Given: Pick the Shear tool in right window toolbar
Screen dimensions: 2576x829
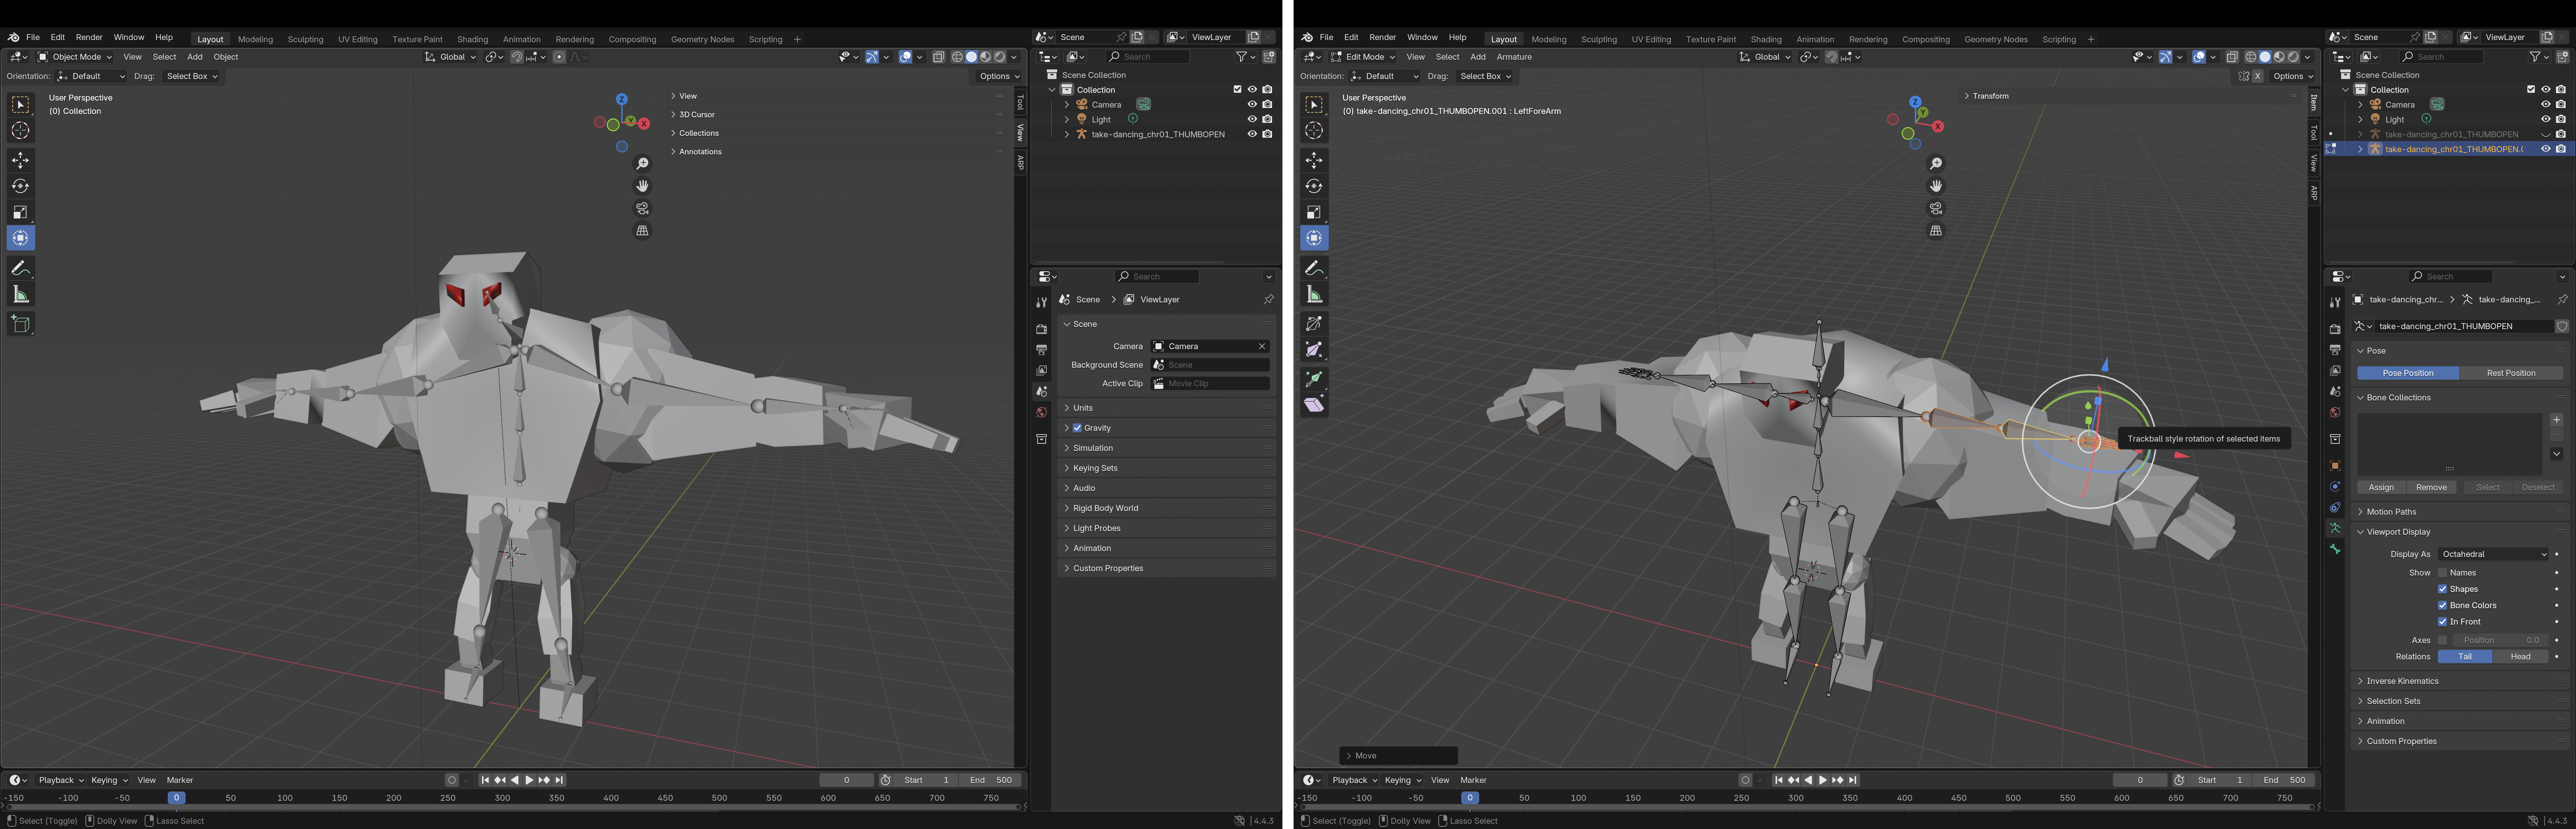Looking at the screenshot, I should coord(1314,405).
